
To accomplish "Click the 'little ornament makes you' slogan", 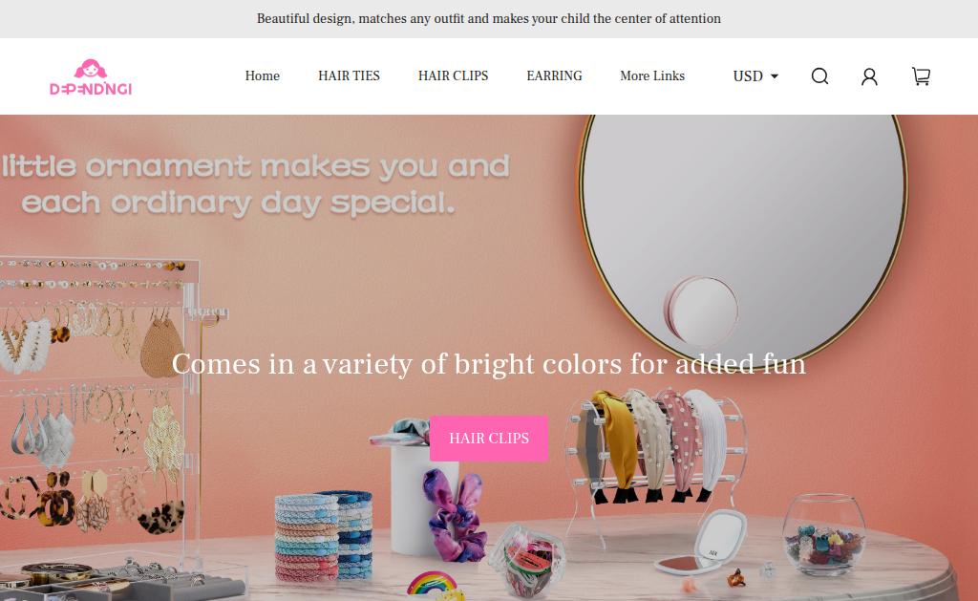I will click(x=256, y=184).
